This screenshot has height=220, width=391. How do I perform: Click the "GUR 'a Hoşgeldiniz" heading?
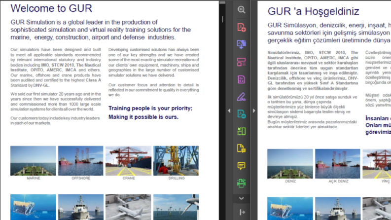(314, 11)
